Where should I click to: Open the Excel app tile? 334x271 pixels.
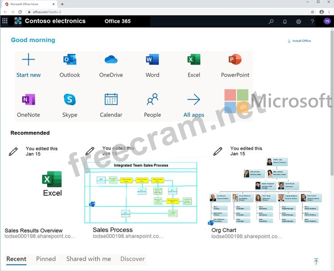click(194, 59)
